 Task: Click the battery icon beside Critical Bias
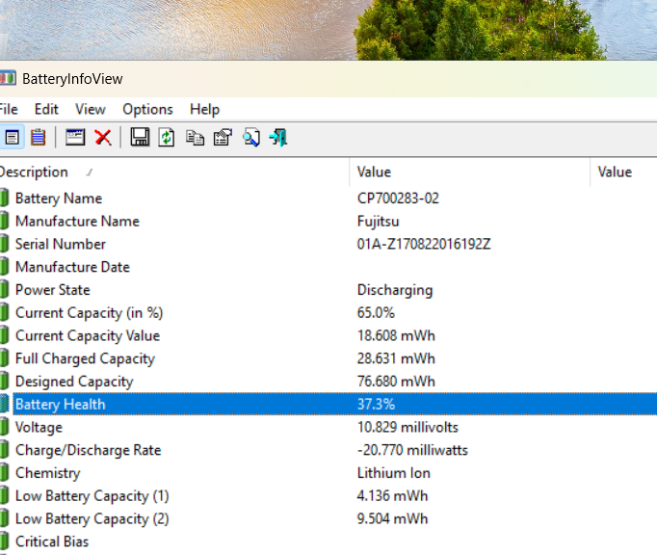[x=4, y=542]
